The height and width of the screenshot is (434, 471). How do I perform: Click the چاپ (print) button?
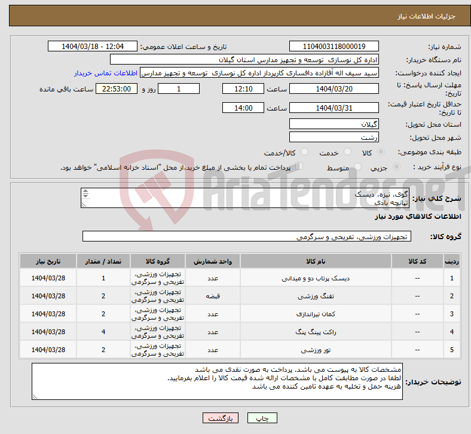(x=262, y=418)
